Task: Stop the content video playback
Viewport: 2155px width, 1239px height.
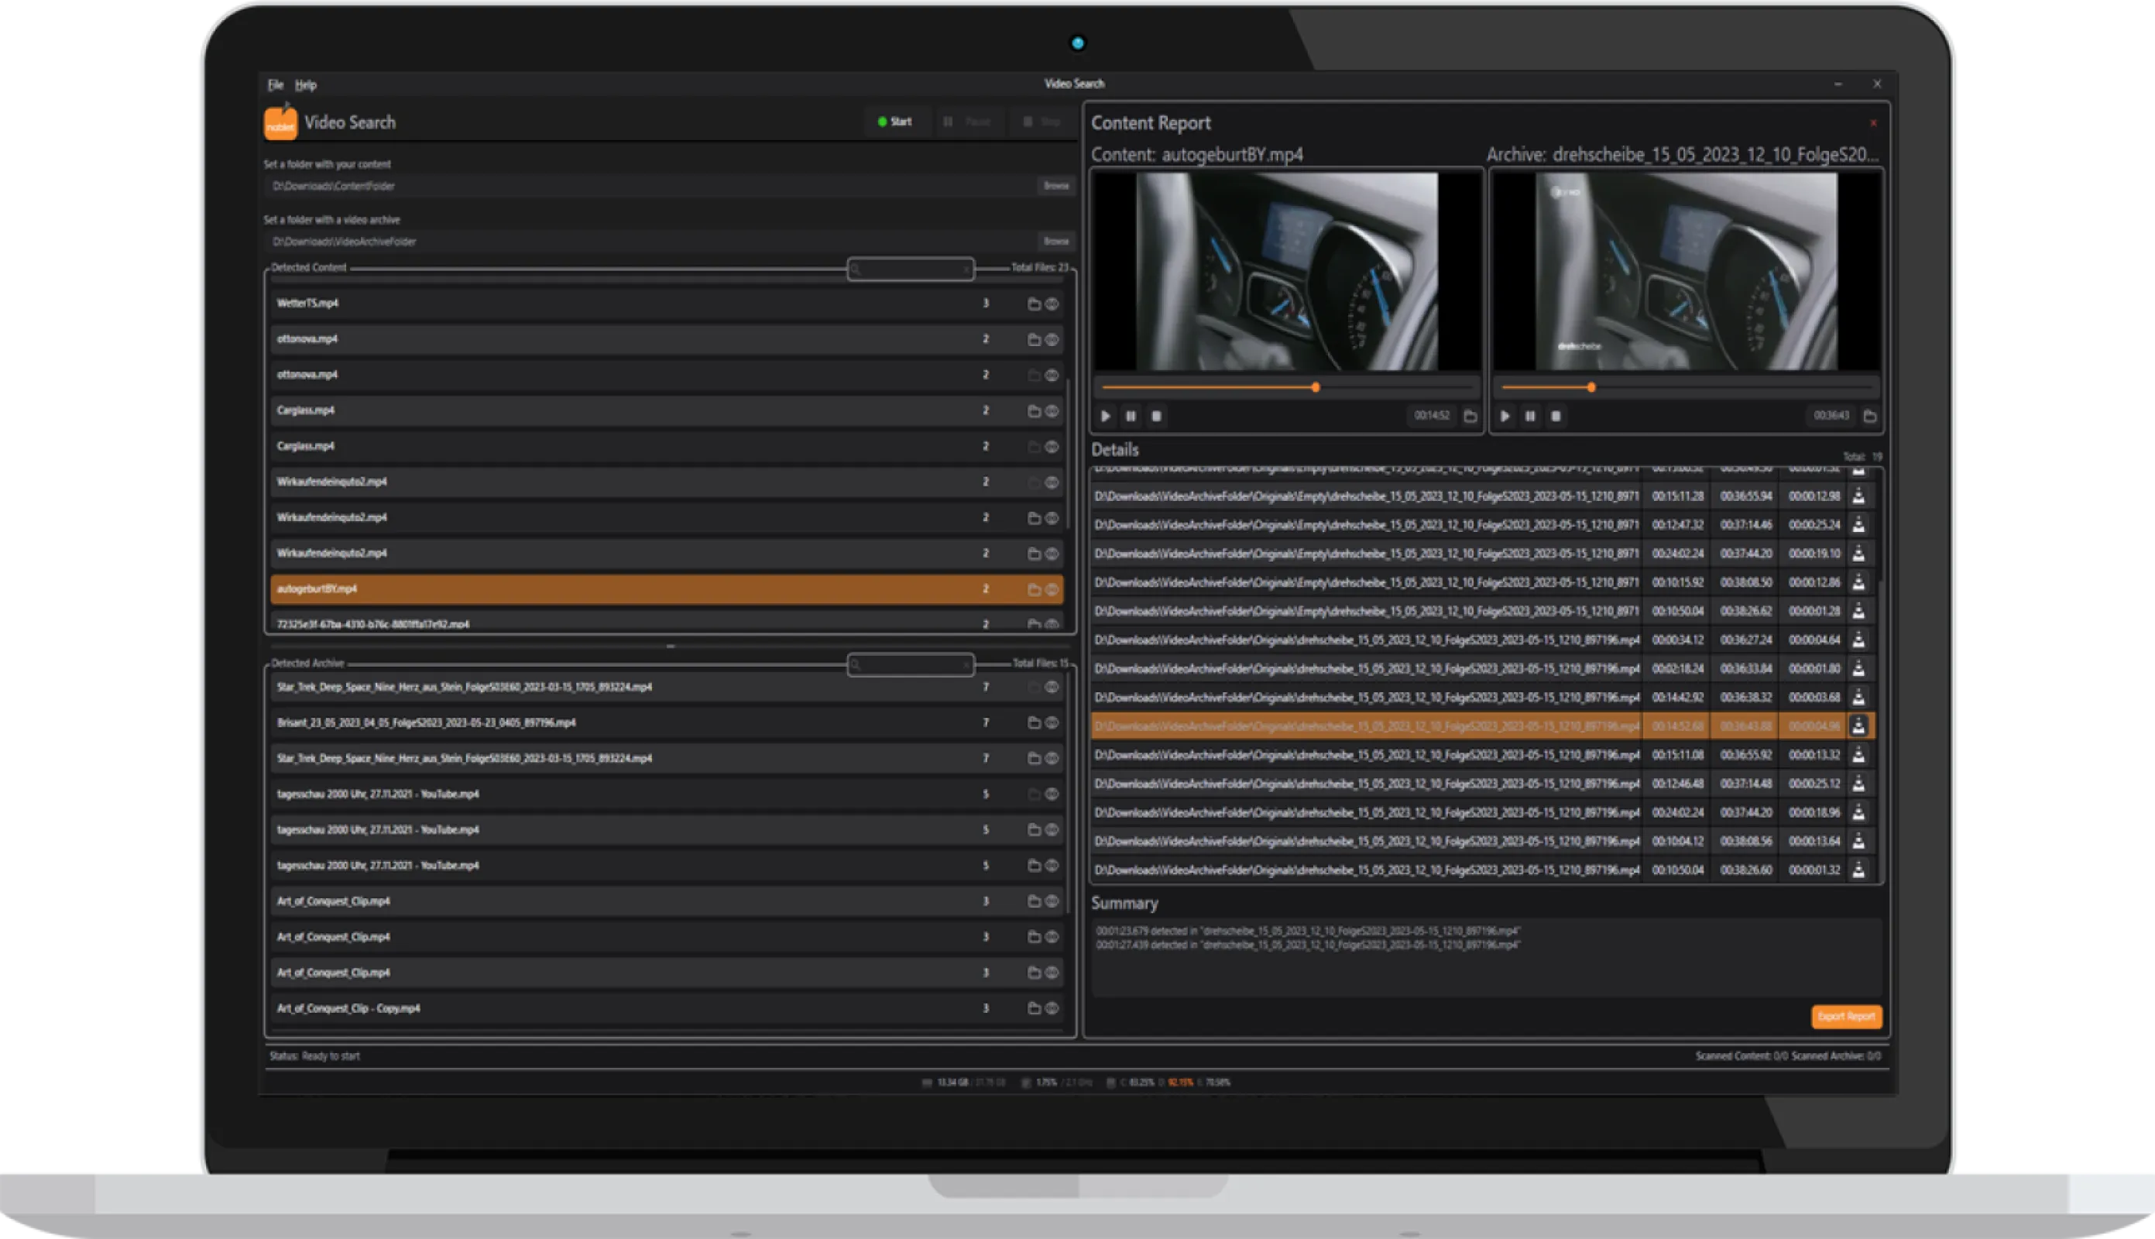Action: [1156, 416]
